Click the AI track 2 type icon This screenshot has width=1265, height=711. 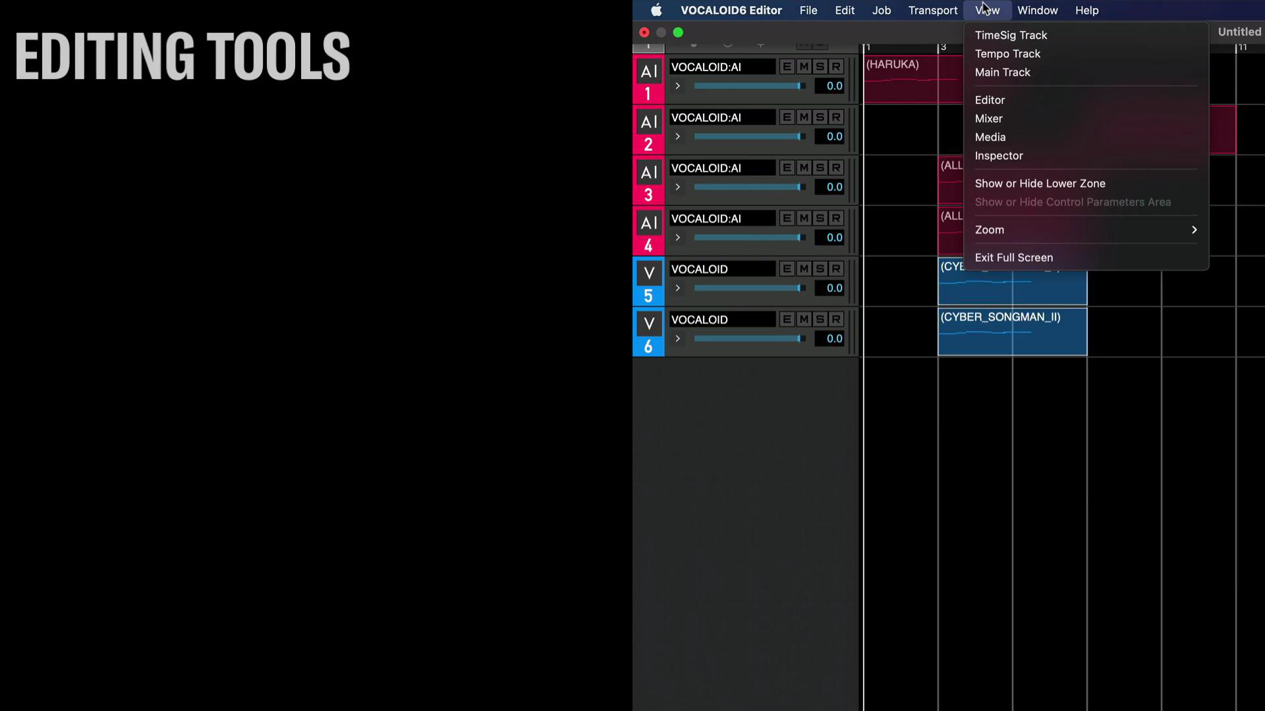coord(648,122)
